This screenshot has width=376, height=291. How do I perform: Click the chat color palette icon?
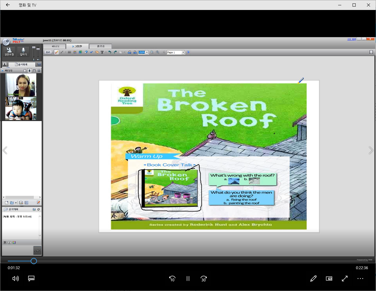pyautogui.click(x=14, y=242)
